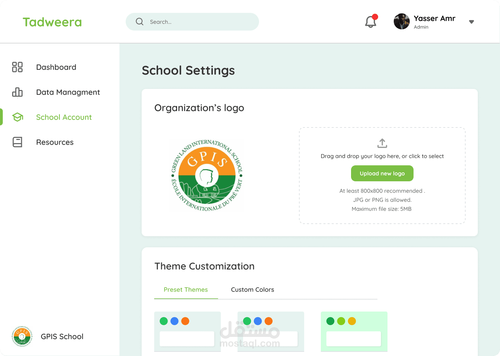The width and height of the screenshot is (500, 356).
Task: Click the drag and drop logo text
Action: pyautogui.click(x=382, y=156)
